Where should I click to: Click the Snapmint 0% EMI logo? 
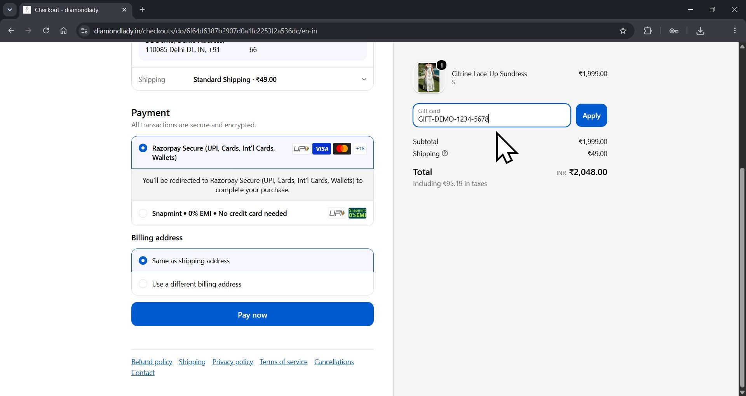tap(357, 213)
